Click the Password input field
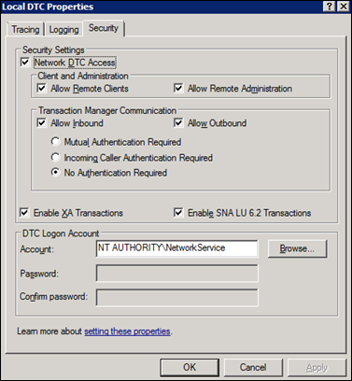The height and width of the screenshot is (381, 352). [176, 274]
